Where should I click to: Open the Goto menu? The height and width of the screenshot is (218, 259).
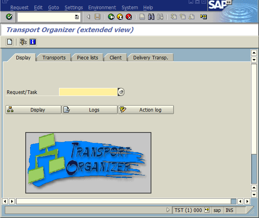coord(53,8)
